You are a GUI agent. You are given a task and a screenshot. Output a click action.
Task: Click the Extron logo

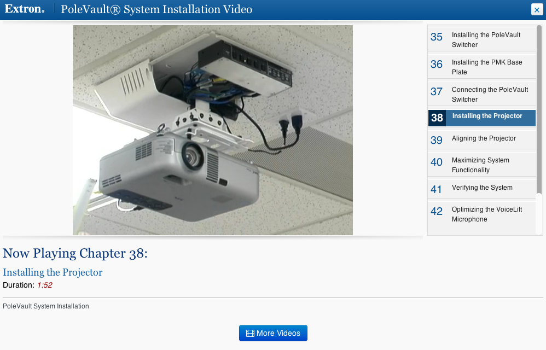click(25, 9)
